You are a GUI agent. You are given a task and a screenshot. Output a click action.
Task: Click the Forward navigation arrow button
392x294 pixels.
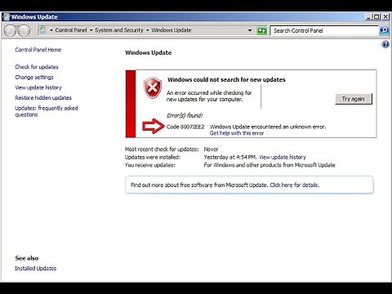24,30
